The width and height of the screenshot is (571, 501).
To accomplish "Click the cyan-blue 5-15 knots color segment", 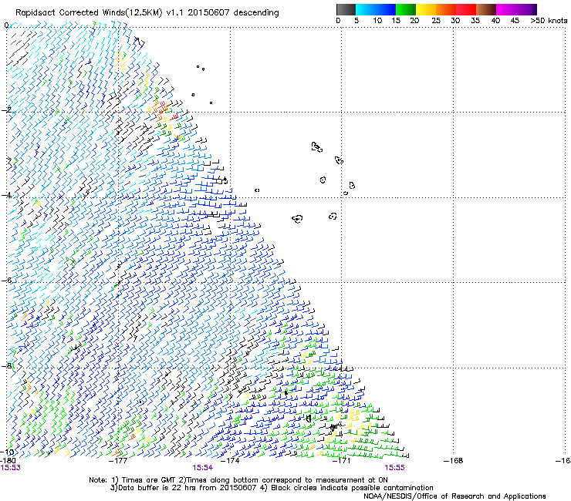I will [x=376, y=9].
